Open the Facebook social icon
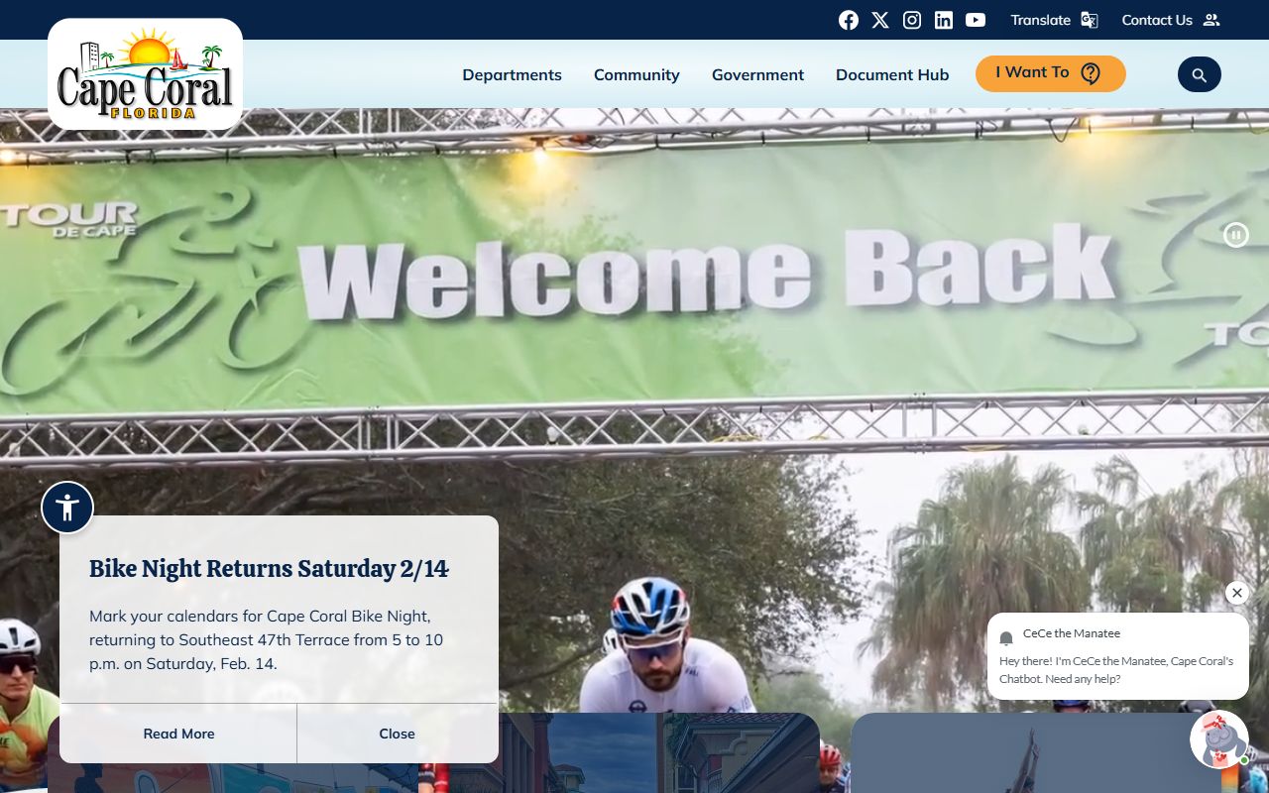1269x793 pixels. (849, 20)
